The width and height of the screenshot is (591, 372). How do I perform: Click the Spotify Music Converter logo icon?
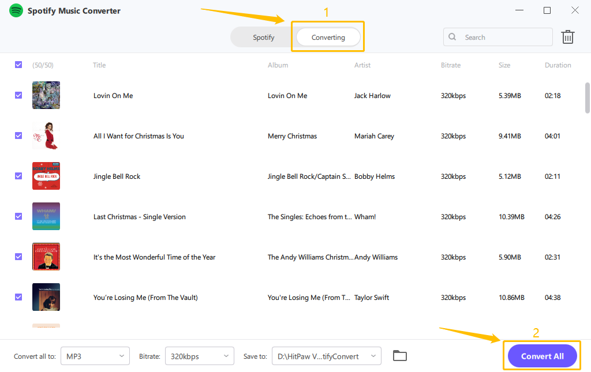[16, 10]
